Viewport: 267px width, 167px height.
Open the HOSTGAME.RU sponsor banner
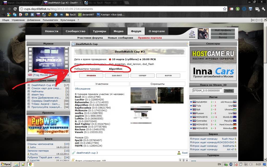coord(213,55)
